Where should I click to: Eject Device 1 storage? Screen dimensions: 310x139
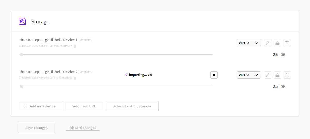click(x=277, y=43)
